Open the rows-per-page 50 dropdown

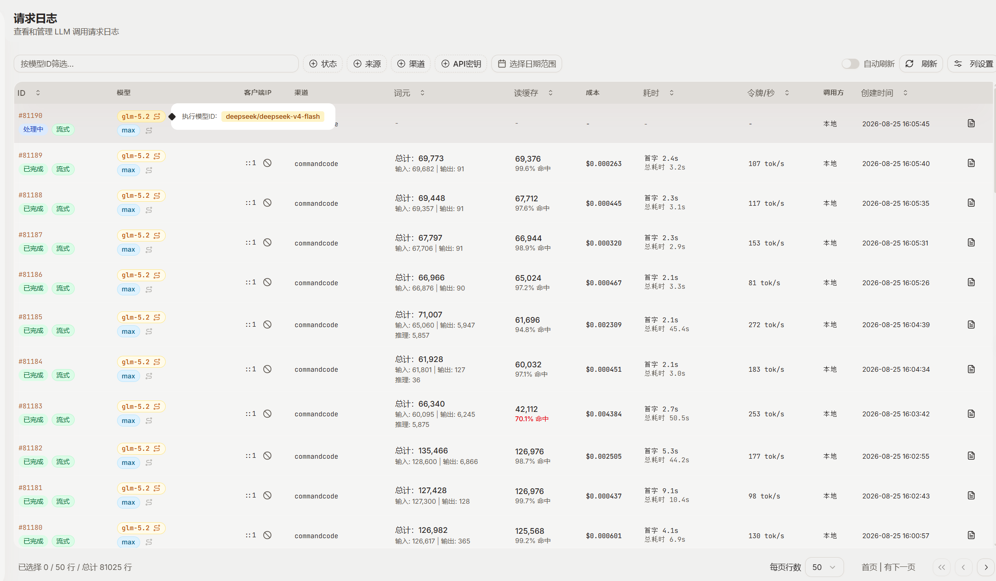[x=824, y=567]
